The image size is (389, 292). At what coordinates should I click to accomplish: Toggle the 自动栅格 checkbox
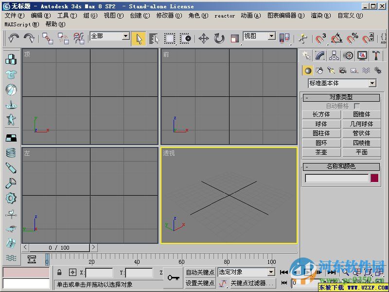356,106
